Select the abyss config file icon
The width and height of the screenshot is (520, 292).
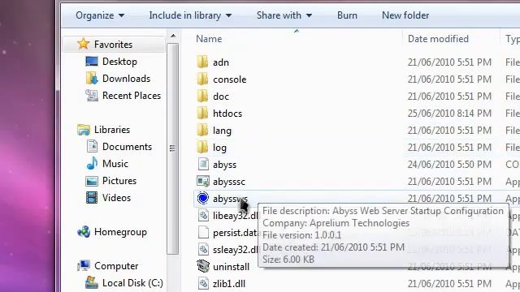[203, 164]
